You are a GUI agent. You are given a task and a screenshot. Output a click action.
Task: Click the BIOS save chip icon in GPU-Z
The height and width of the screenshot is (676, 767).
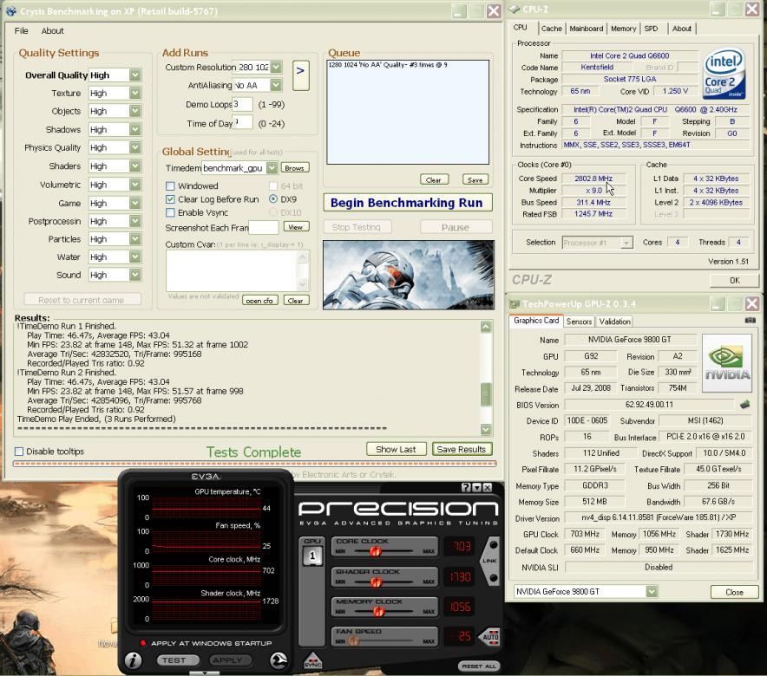pos(744,405)
